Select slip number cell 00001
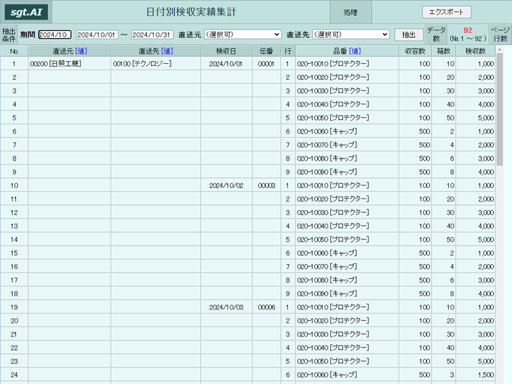The image size is (512, 384). coord(266,63)
